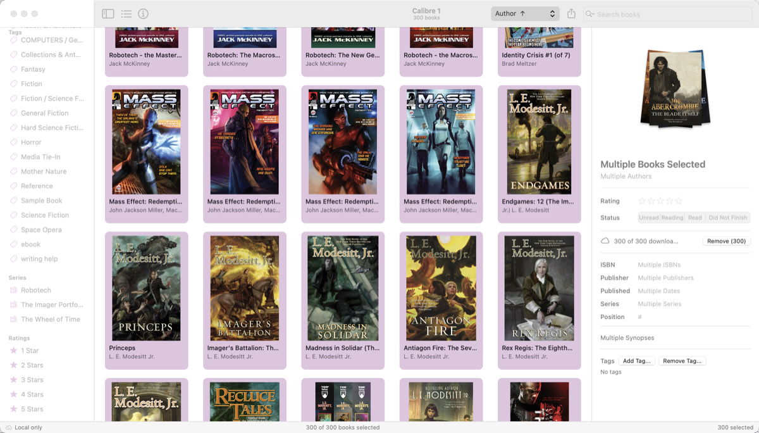Image resolution: width=759 pixels, height=433 pixels.
Task: Switch to list view icon
Action: point(126,13)
